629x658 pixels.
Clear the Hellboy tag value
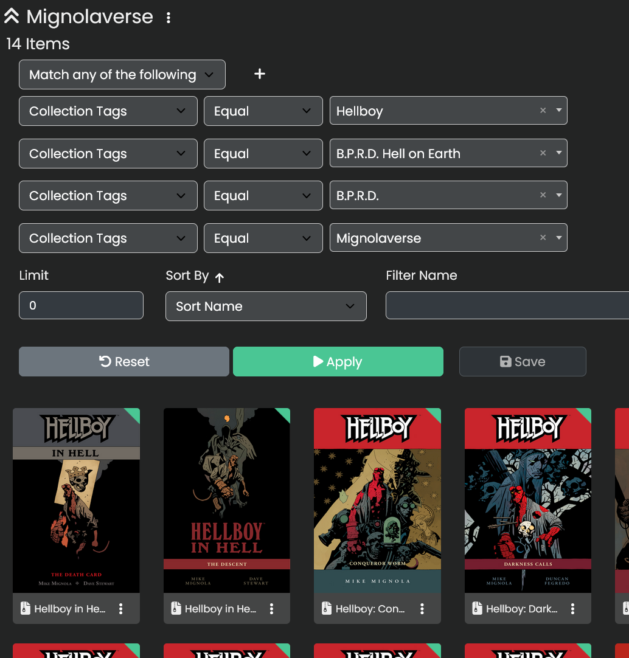543,110
